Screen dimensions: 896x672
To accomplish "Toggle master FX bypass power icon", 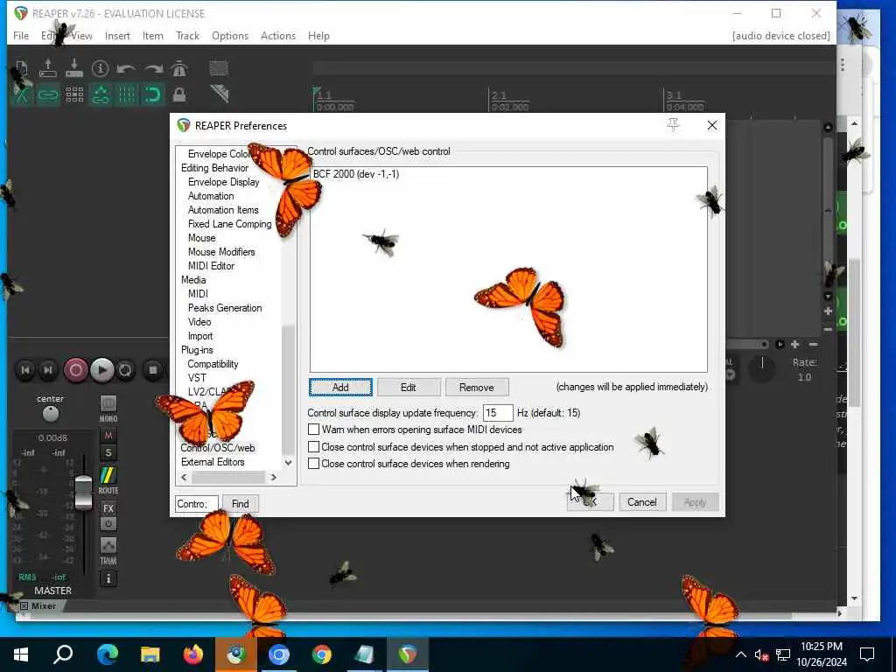I will pos(108,523).
